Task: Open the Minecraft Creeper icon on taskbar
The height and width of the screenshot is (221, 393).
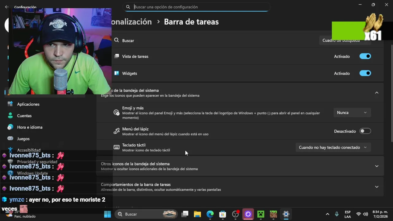Action: 261,214
